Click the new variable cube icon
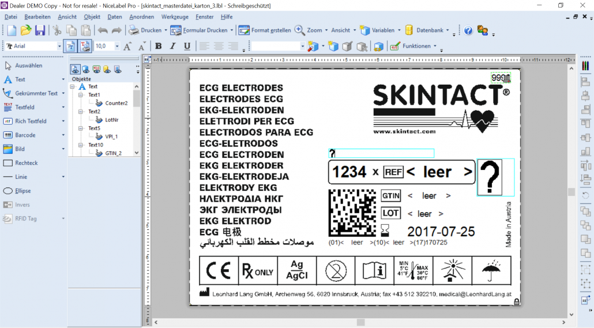This screenshot has height=328, width=594. (x=333, y=46)
